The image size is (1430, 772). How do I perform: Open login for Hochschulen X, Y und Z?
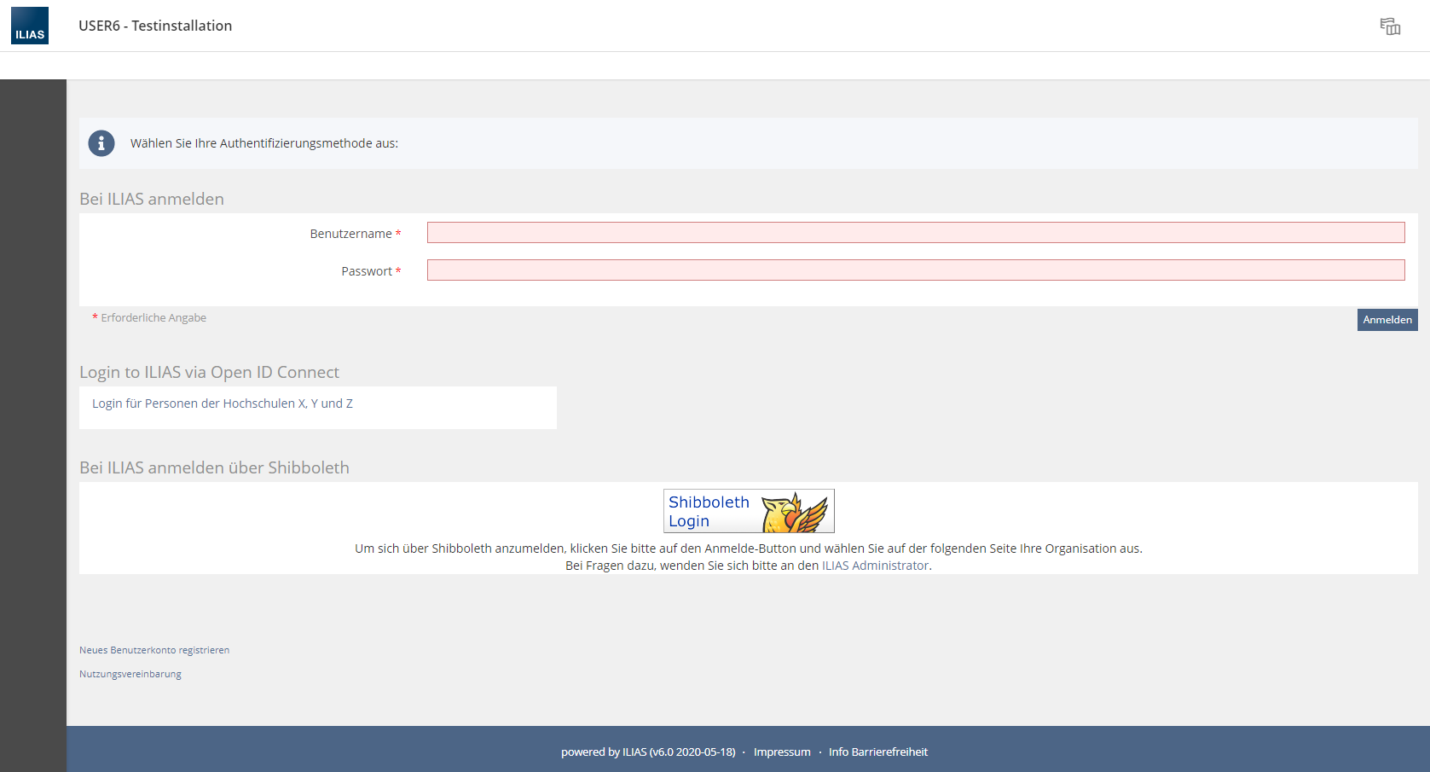pyautogui.click(x=223, y=403)
